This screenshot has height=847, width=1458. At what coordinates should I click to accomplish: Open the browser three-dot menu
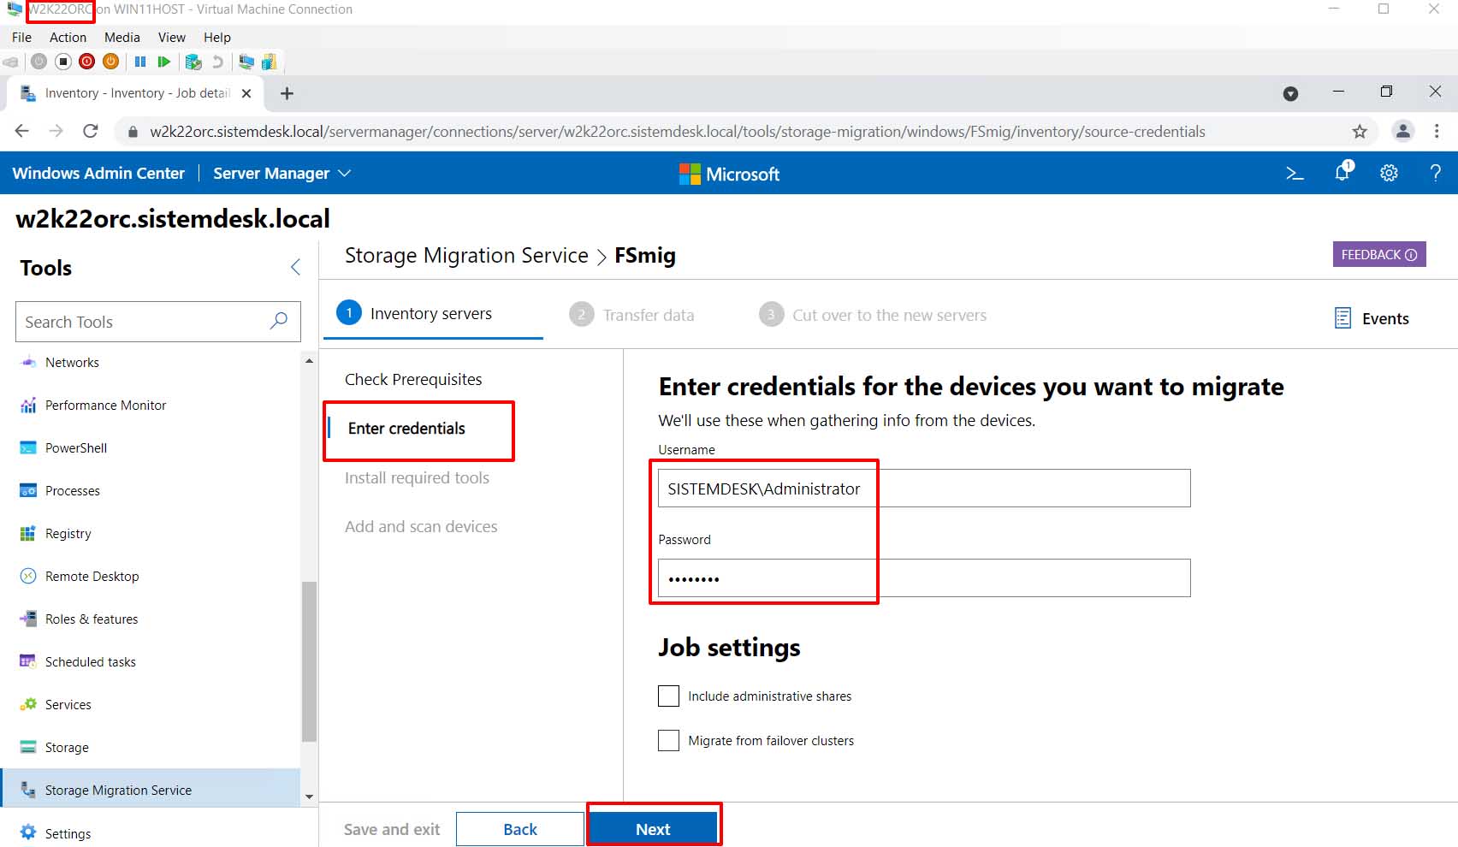pyautogui.click(x=1437, y=131)
